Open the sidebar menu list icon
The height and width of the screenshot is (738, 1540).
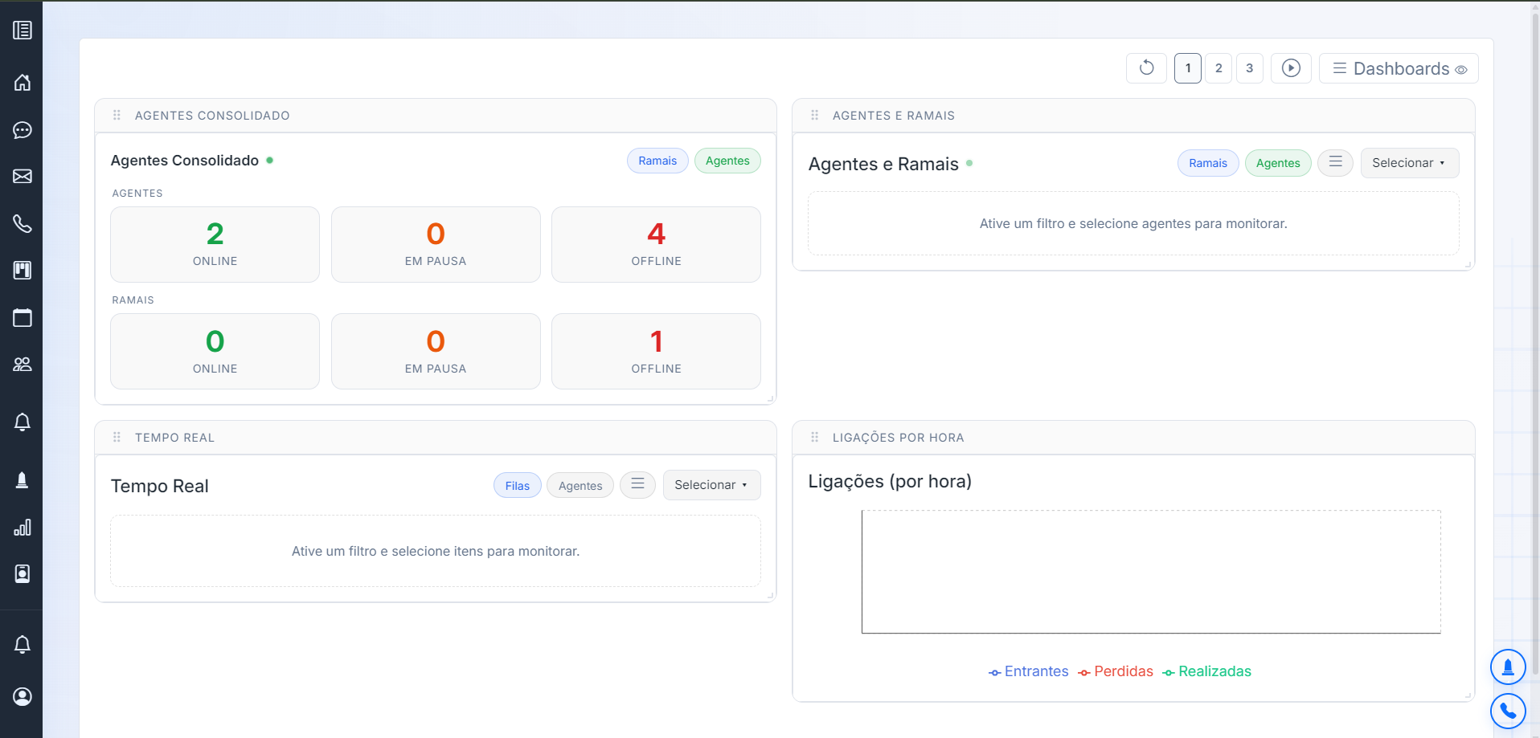(23, 31)
